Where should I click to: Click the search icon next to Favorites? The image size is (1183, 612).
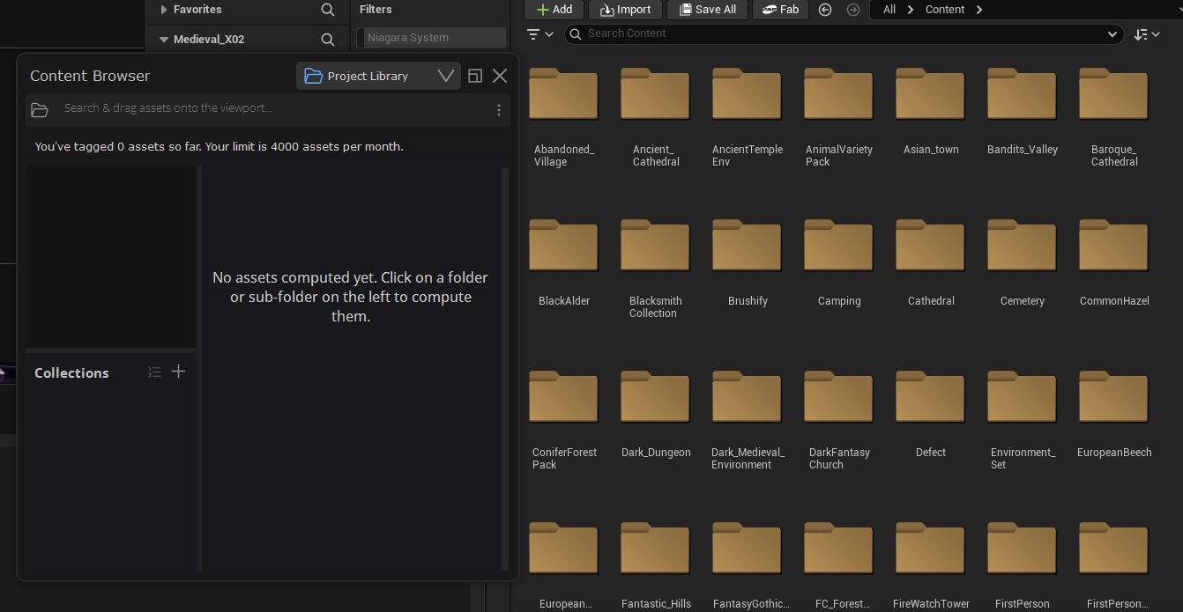click(x=328, y=10)
